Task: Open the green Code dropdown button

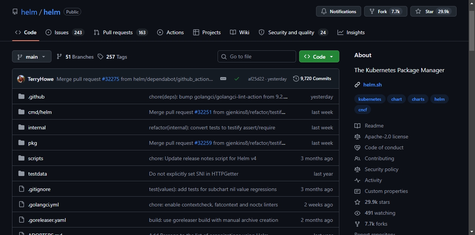Action: pyautogui.click(x=319, y=56)
